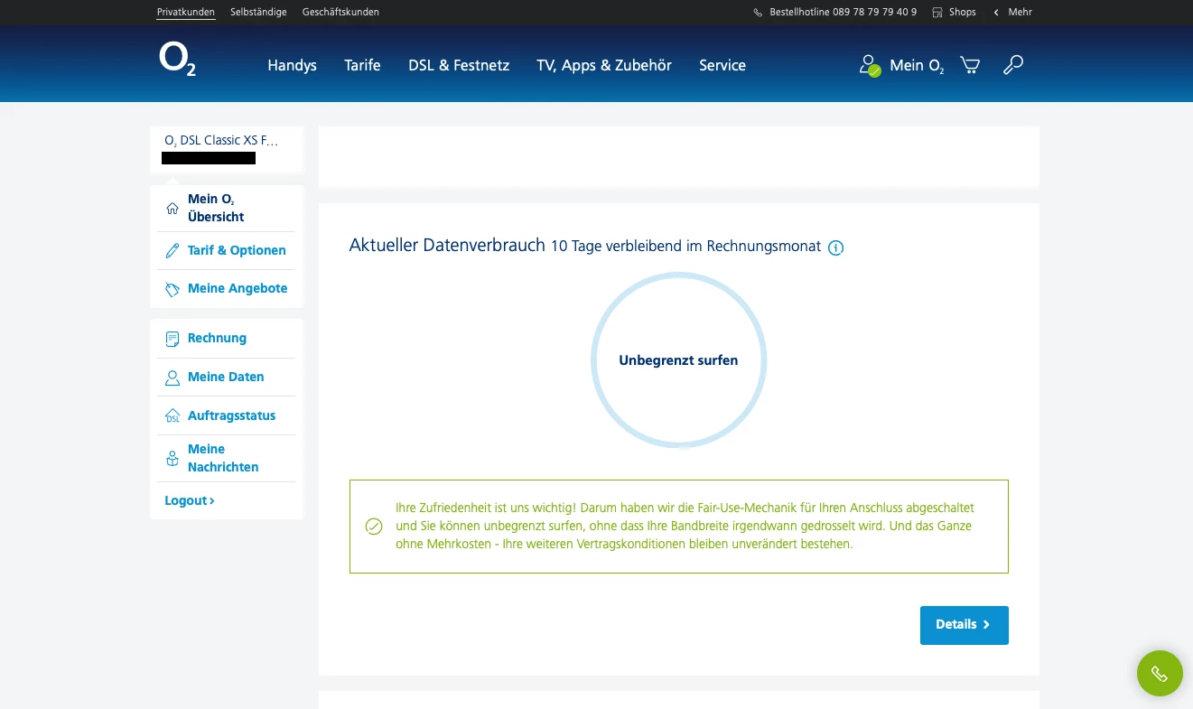Click the Unbegrenzt surfen usage circle
The width and height of the screenshot is (1193, 709).
tap(679, 360)
